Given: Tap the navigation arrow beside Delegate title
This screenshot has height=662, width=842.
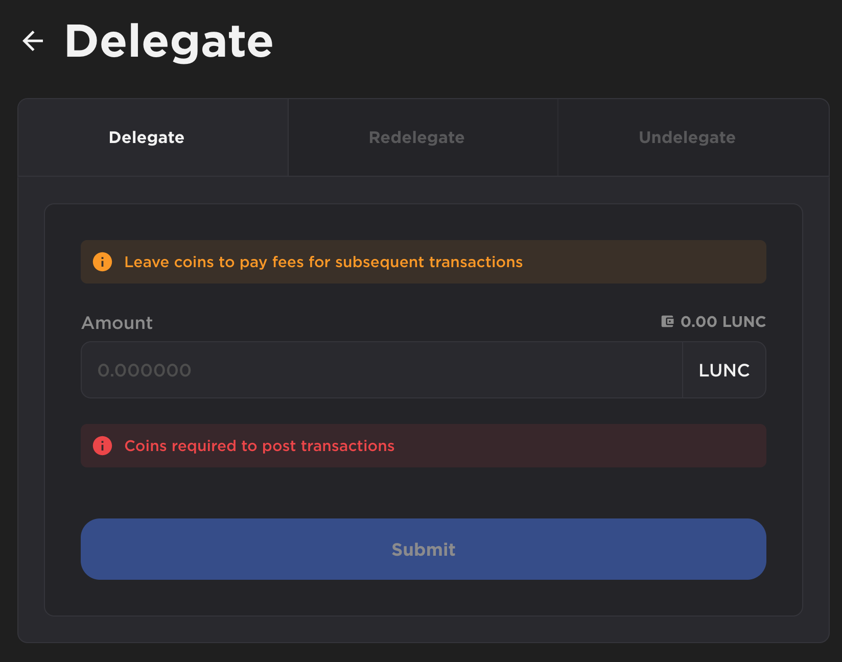Looking at the screenshot, I should (x=33, y=40).
